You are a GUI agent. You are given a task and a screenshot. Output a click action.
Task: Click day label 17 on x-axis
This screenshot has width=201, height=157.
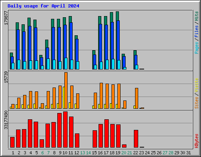[106, 153]
